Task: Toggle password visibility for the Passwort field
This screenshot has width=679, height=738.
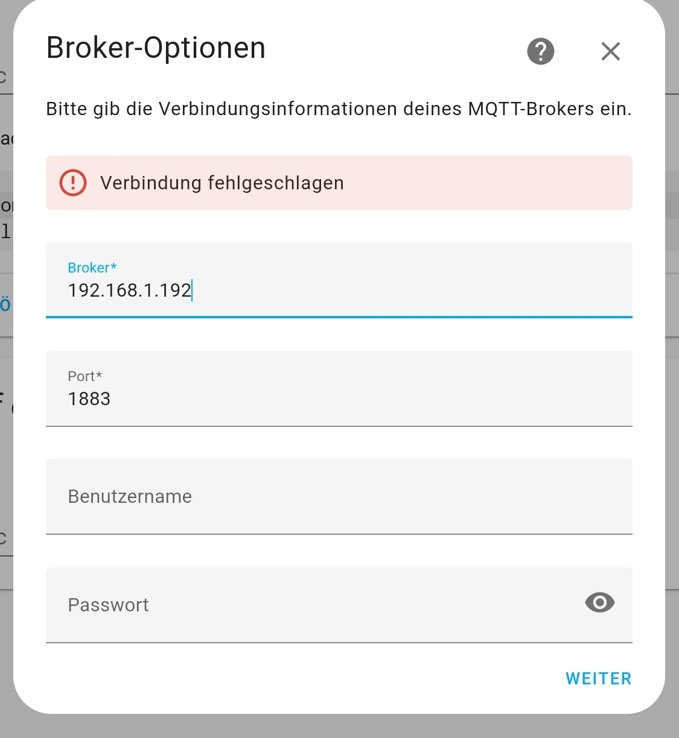Action: [x=599, y=603]
